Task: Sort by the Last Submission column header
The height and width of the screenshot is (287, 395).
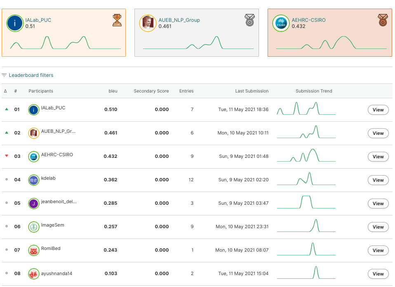Action: (252, 91)
